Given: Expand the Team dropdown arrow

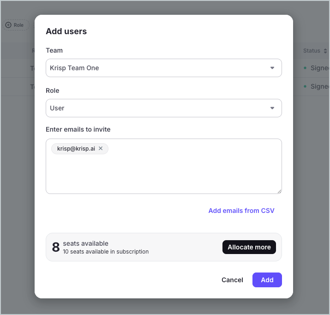Looking at the screenshot, I should pyautogui.click(x=272, y=68).
